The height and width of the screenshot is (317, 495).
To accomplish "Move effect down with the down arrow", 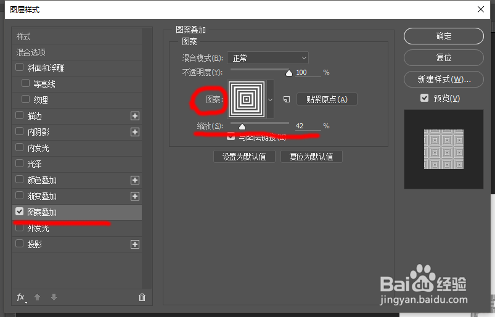I will point(54,297).
